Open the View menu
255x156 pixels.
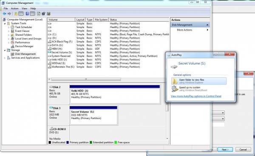coord(24,9)
